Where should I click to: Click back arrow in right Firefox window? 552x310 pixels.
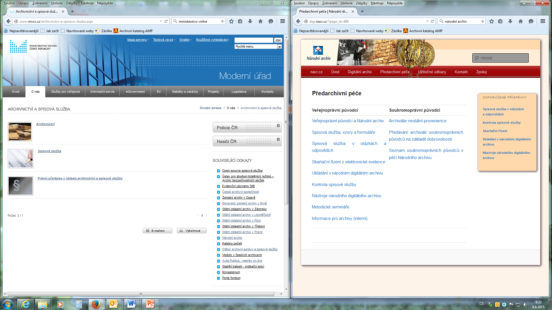(298, 21)
